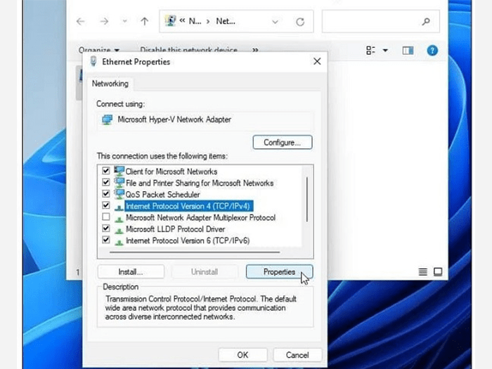This screenshot has height=369, width=492.
Task: Select Internet Protocol Version 4 (TCP/IPv4)
Action: pyautogui.click(x=188, y=206)
